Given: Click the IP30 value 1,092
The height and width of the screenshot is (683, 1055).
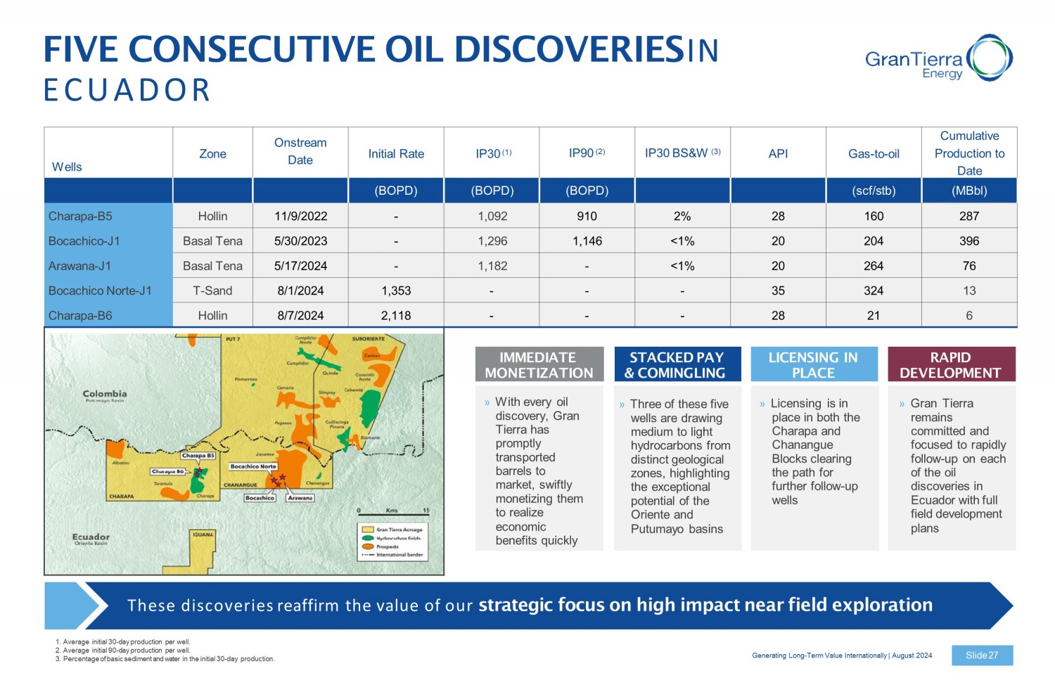Looking at the screenshot, I should pos(492,216).
